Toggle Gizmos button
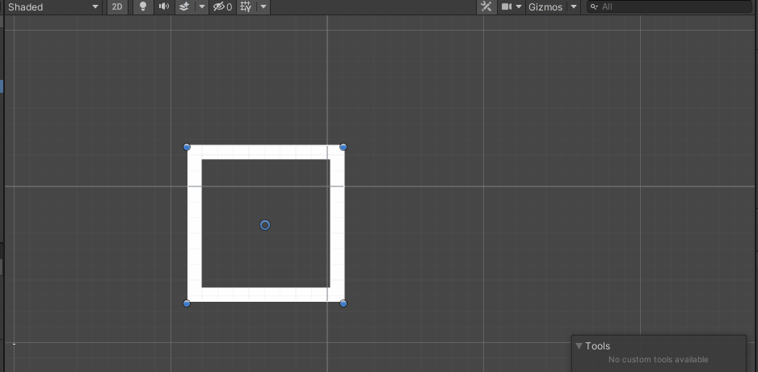This screenshot has height=372, width=758. (x=545, y=6)
